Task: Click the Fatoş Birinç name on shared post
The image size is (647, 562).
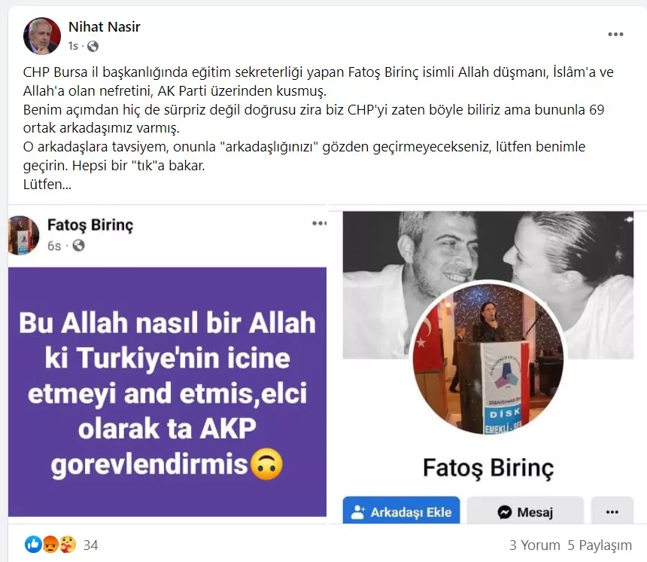Action: click(90, 225)
